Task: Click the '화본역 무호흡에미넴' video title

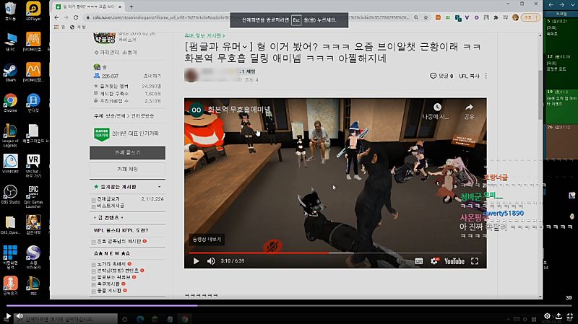Action: 239,110
